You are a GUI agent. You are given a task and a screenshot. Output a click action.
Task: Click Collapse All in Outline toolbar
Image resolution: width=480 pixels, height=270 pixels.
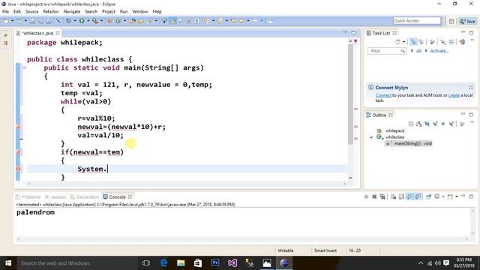point(411,124)
